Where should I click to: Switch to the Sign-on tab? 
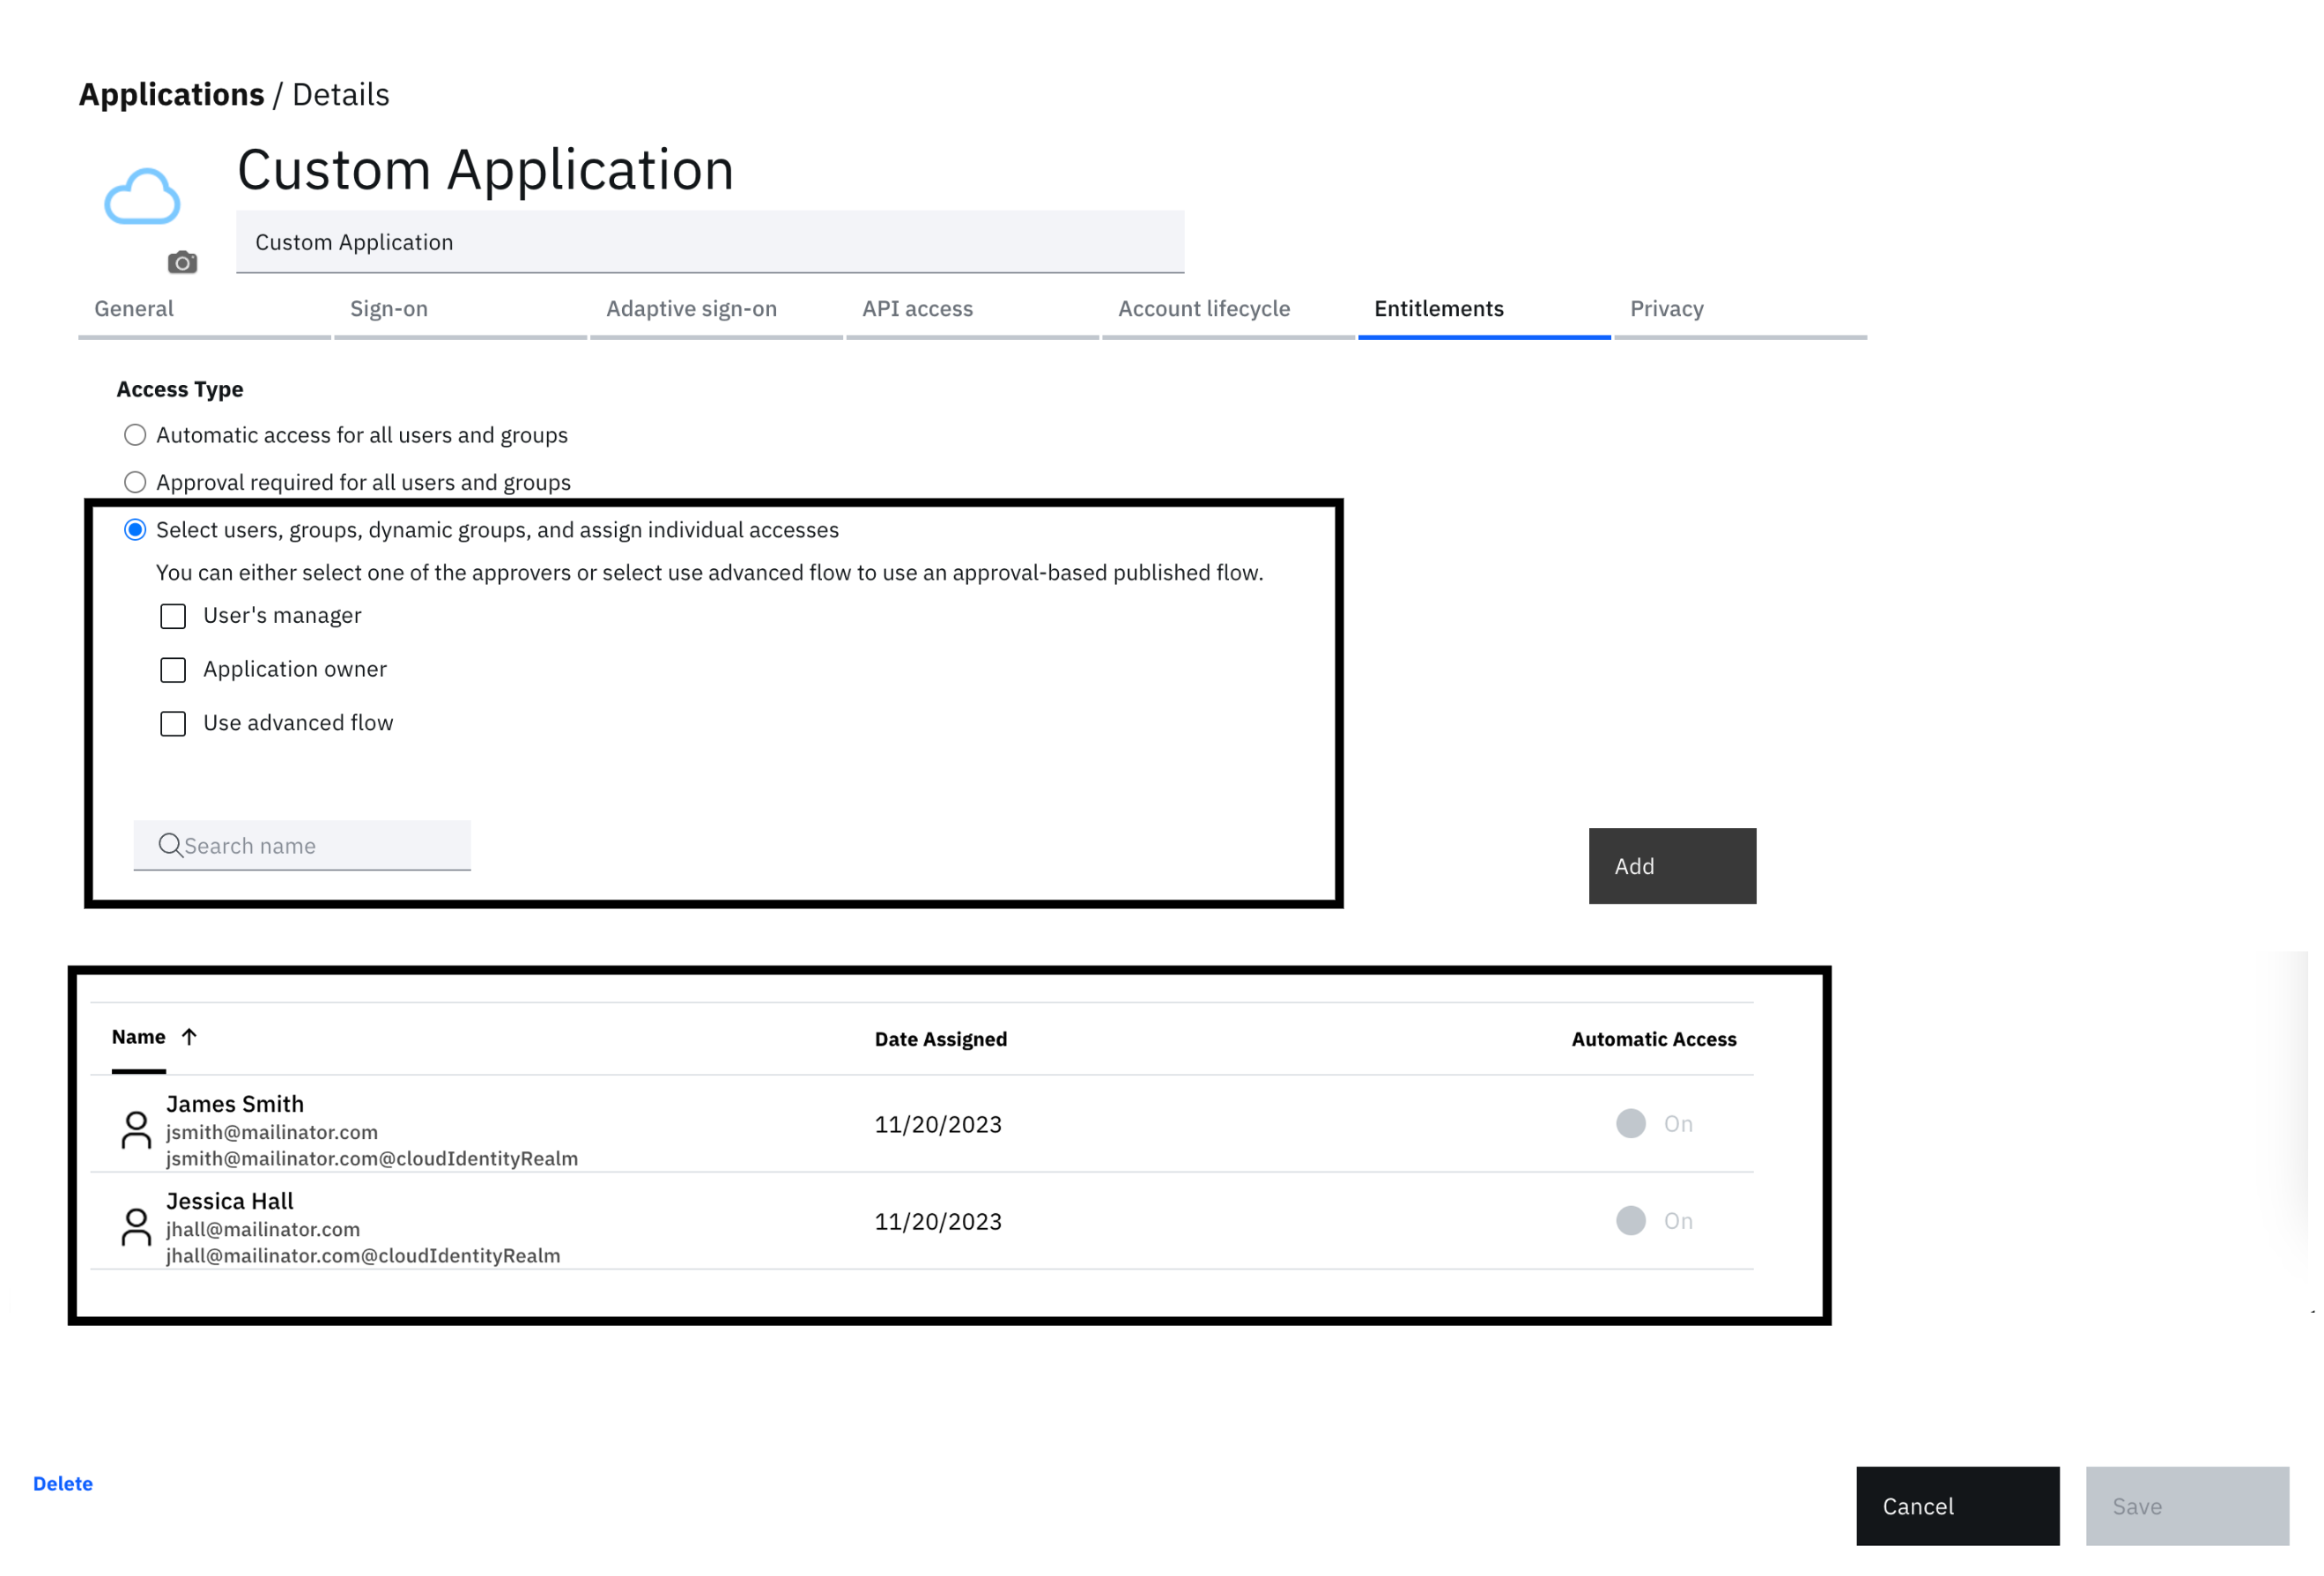click(x=389, y=309)
